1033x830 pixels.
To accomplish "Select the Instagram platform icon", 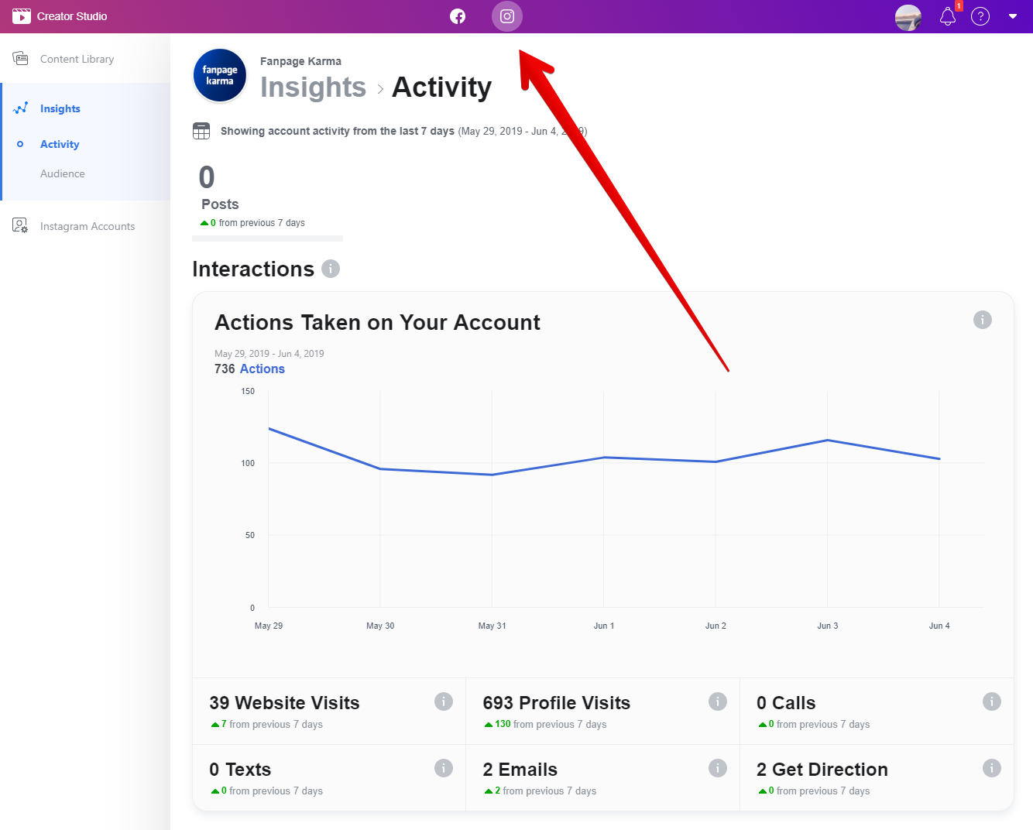I will [507, 16].
